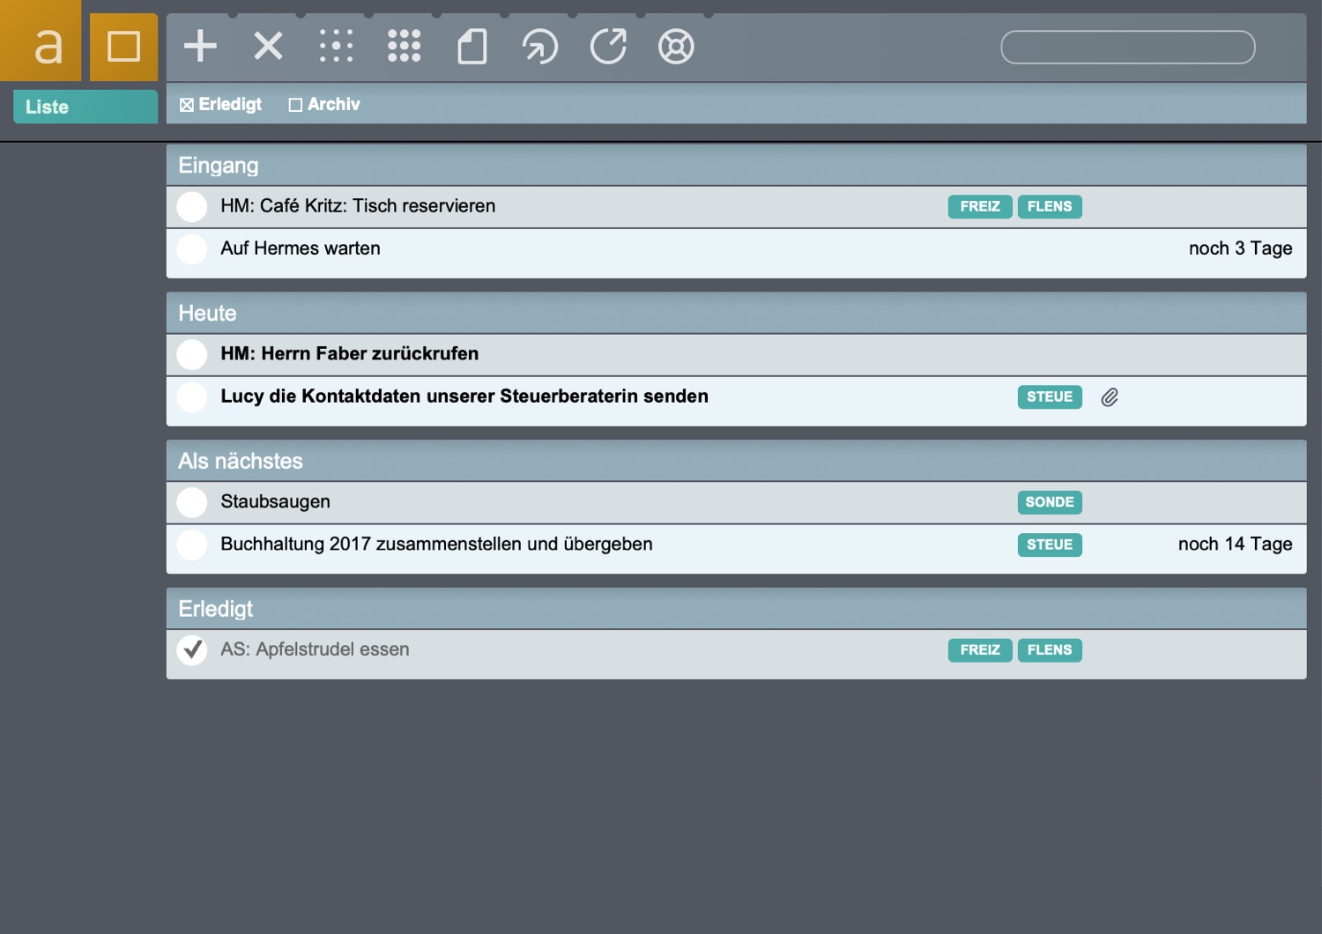Click the orange 'a' app logo
This screenshot has width=1322, height=934.
(x=41, y=41)
